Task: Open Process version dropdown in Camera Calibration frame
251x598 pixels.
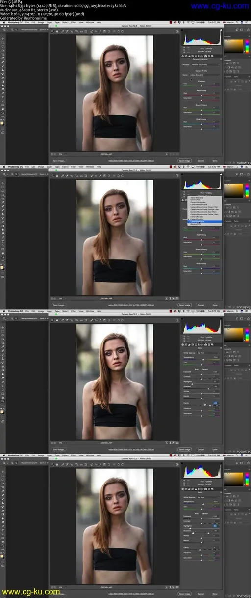Action: 205,65
